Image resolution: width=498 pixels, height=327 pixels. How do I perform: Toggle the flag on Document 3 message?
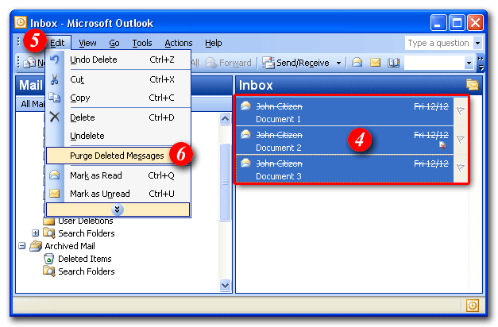(x=460, y=168)
